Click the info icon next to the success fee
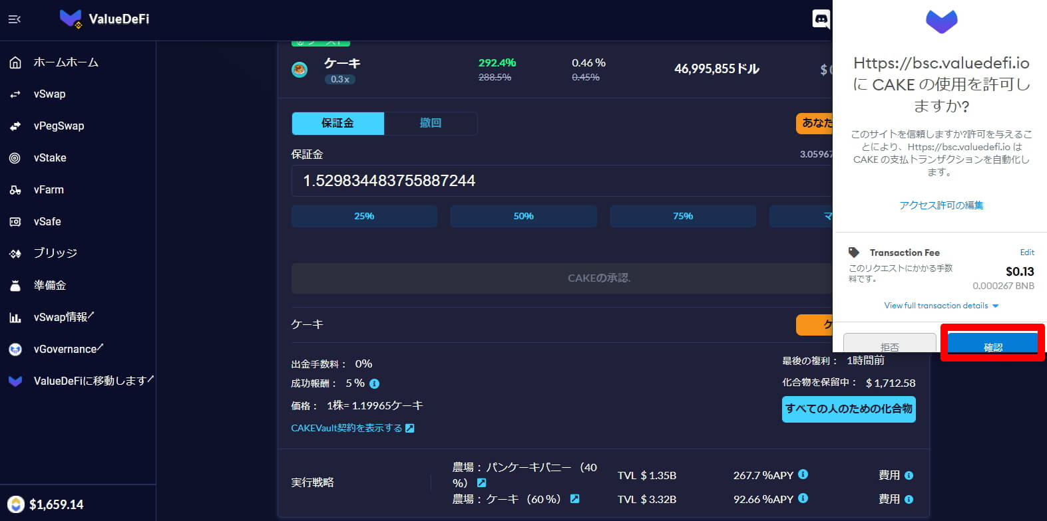This screenshot has width=1047, height=521. [374, 383]
